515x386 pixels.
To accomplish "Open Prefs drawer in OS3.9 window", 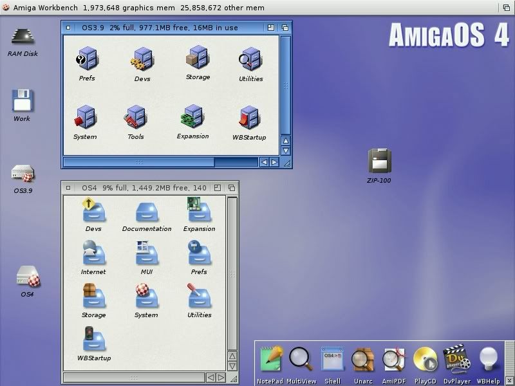I will click(87, 64).
